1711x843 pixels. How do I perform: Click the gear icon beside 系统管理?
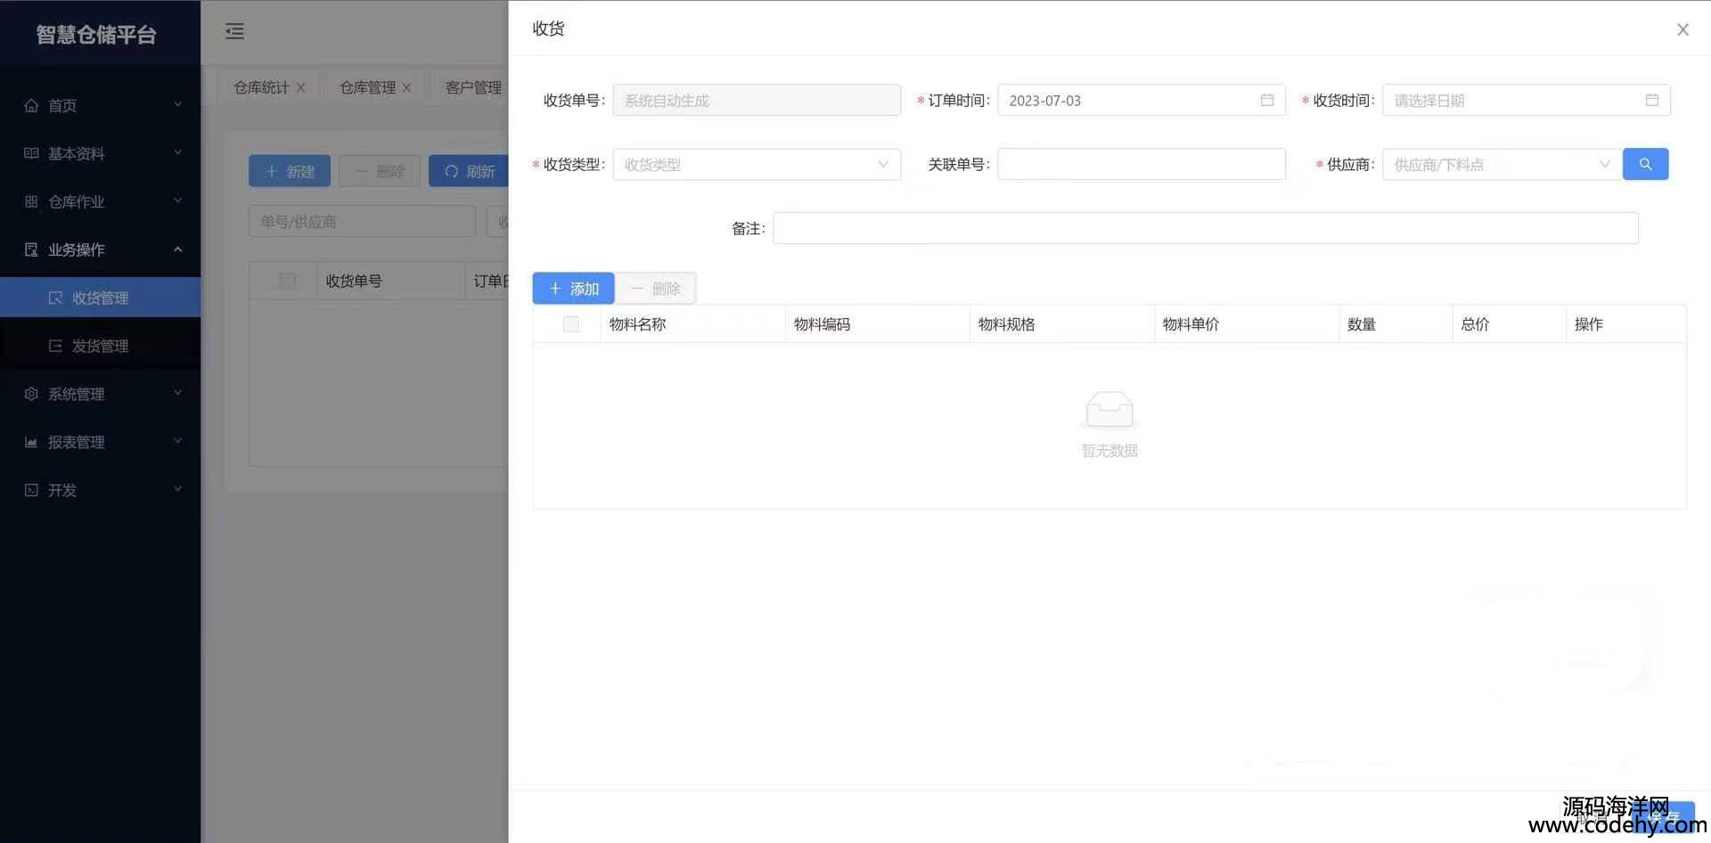31,394
